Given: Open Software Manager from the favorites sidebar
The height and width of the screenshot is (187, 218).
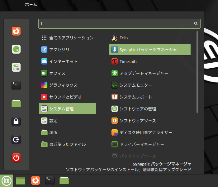Looking at the screenshot, I should tap(16, 49).
